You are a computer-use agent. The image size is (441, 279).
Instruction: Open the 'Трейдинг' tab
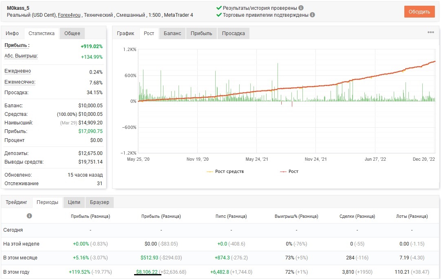[16, 202]
